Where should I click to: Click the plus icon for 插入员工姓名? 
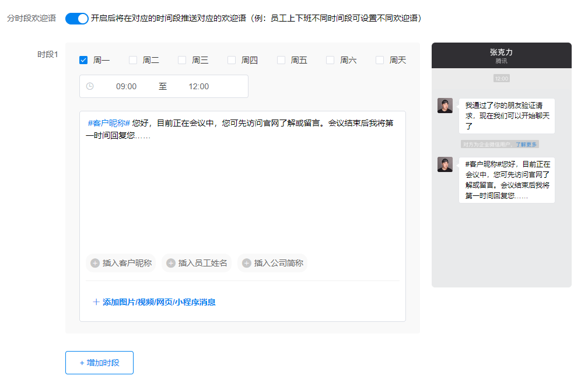click(x=171, y=263)
